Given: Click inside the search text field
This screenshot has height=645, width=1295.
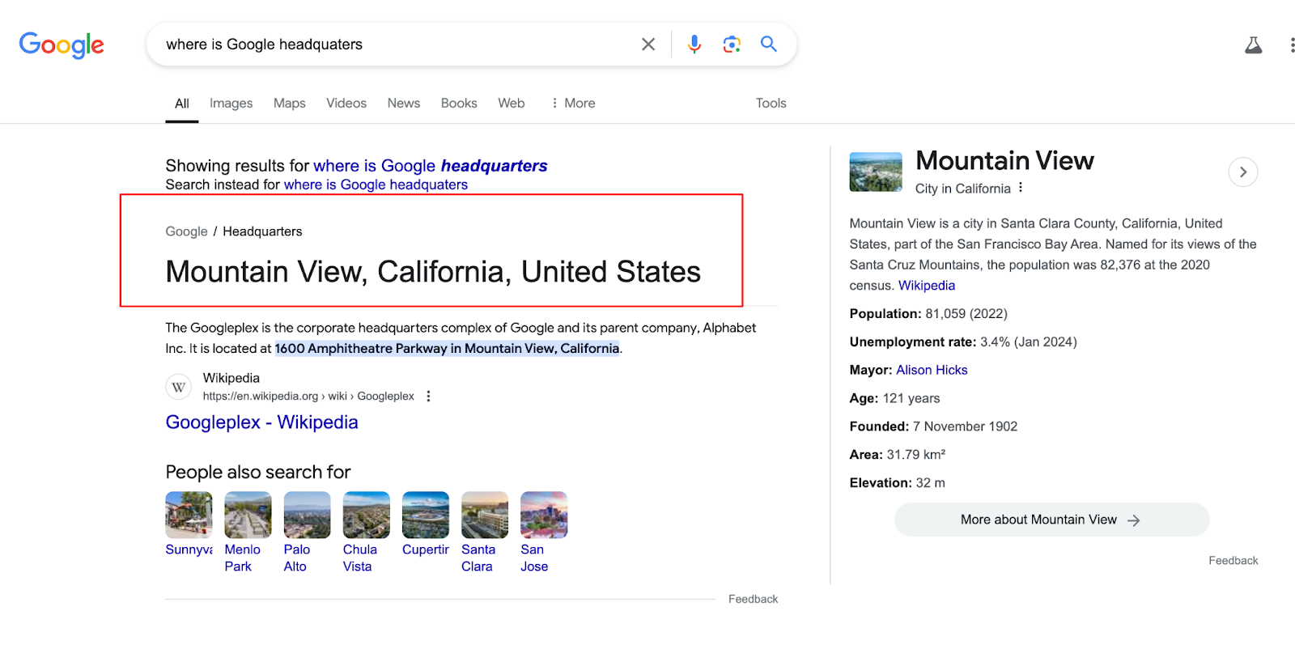Looking at the screenshot, I should click(x=397, y=45).
